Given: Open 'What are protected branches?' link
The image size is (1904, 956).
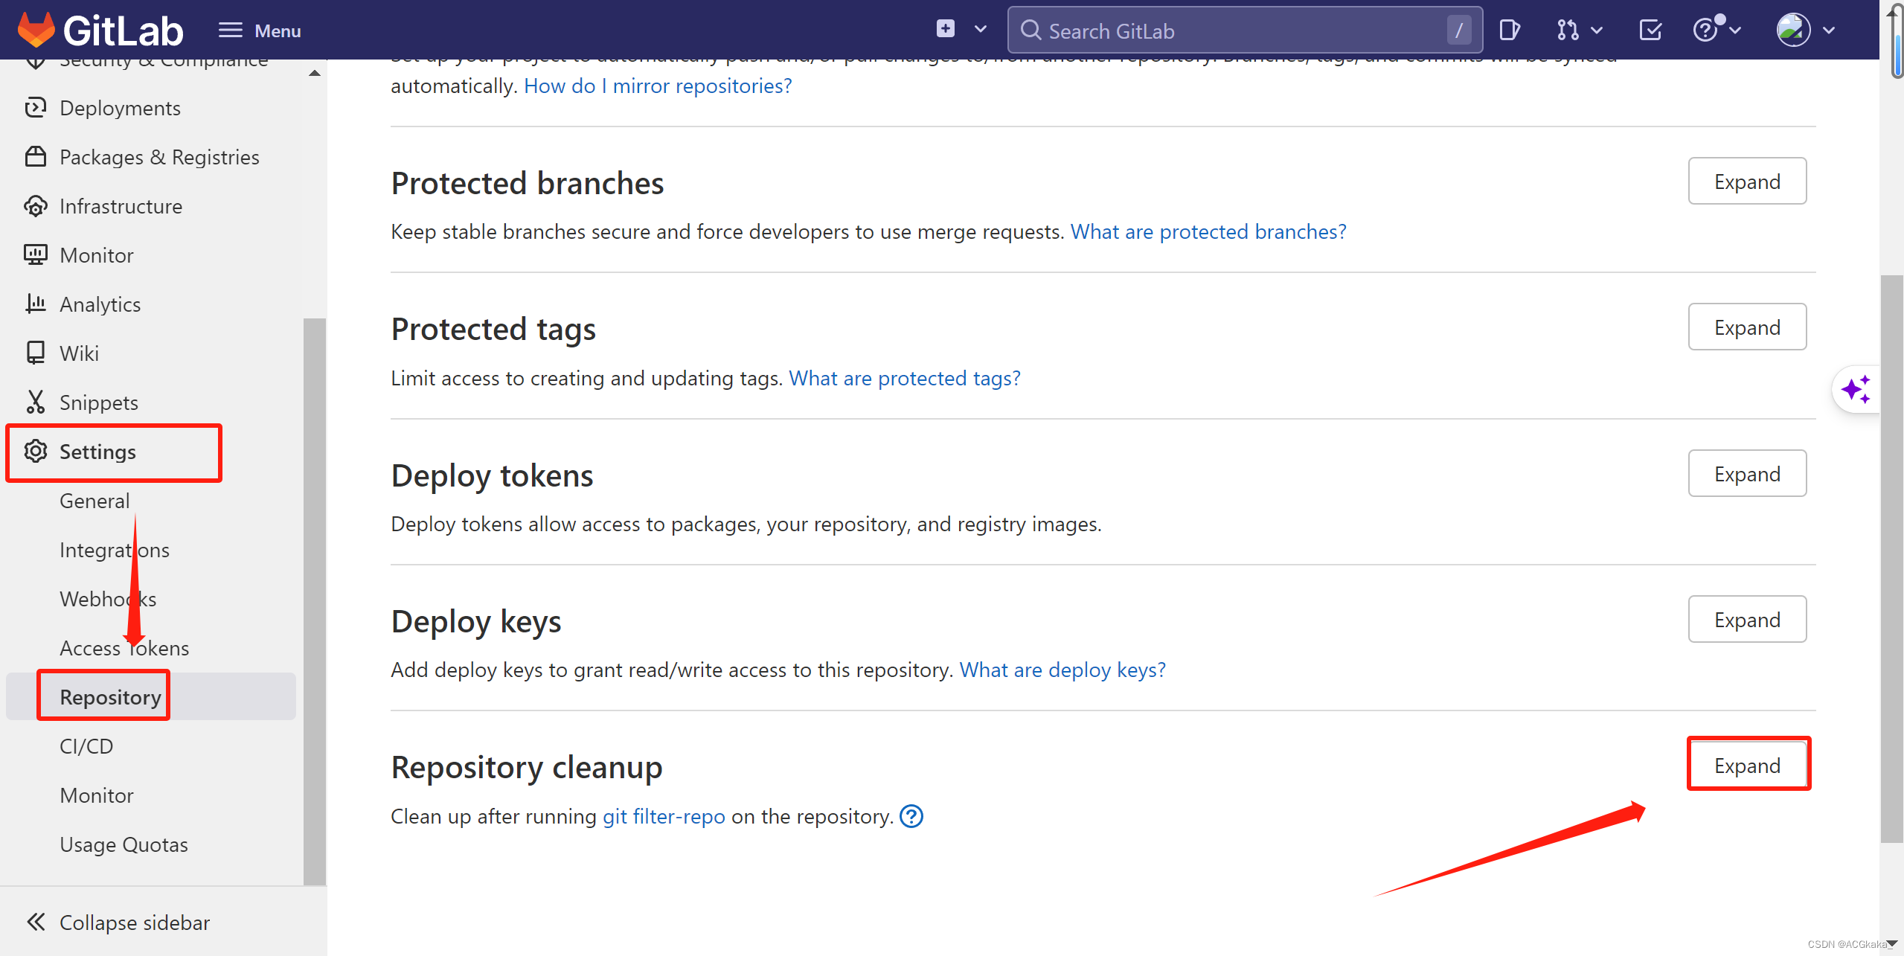Looking at the screenshot, I should pyautogui.click(x=1208, y=232).
